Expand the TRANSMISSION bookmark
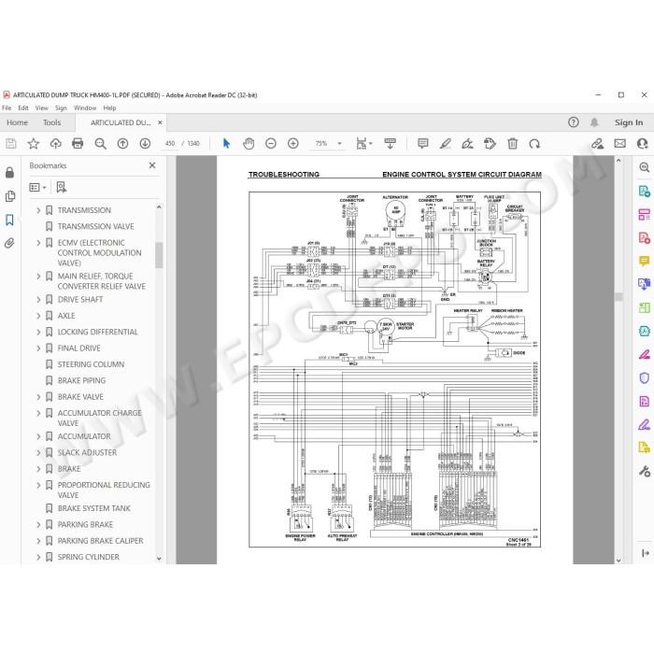The height and width of the screenshot is (654, 654). point(38,210)
